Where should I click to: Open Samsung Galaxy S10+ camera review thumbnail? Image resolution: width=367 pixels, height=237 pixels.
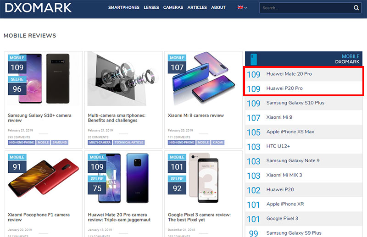44,79
